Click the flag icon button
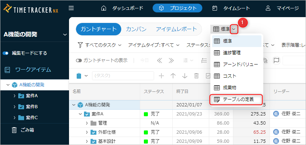This screenshot has width=306, height=145. pyautogui.click(x=276, y=60)
